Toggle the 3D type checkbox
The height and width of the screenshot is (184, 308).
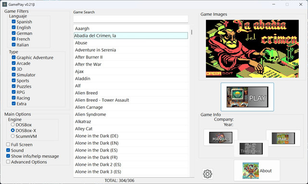coord(13,69)
